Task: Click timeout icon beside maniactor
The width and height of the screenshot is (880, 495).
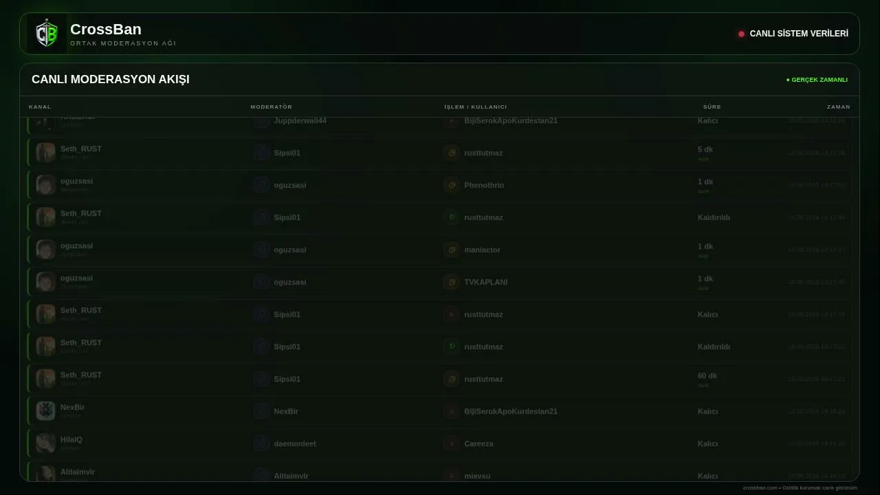Action: click(452, 250)
